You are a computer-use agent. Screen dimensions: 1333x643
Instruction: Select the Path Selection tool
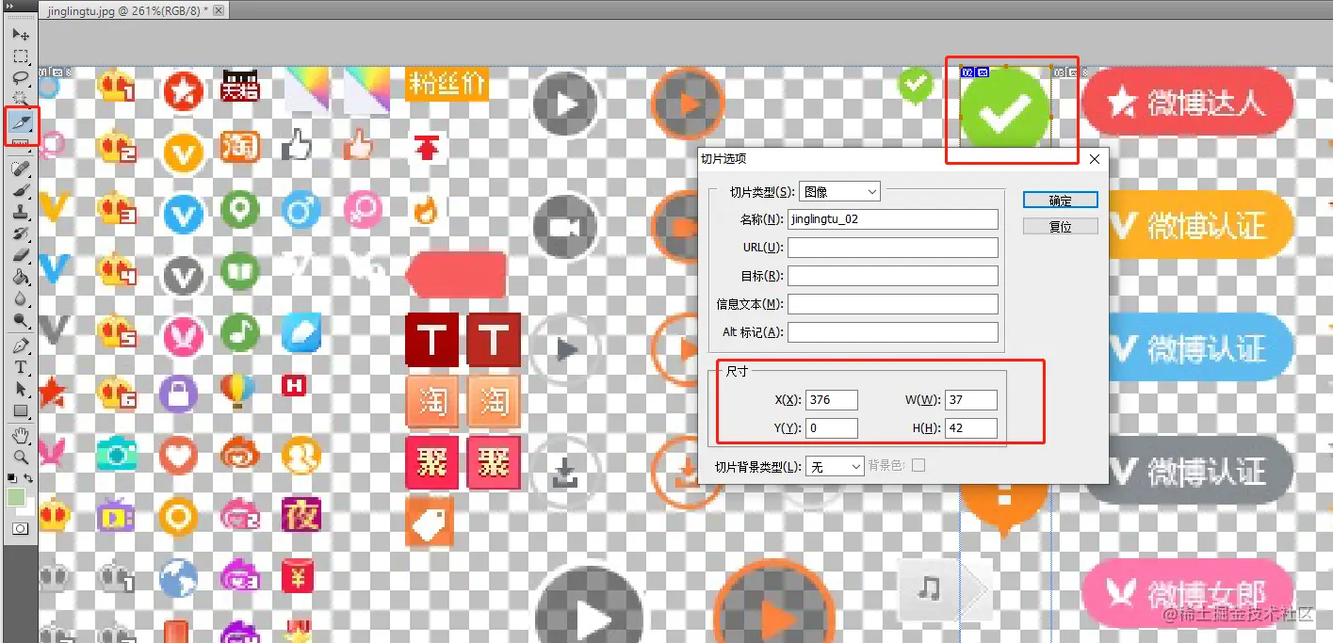(x=21, y=389)
